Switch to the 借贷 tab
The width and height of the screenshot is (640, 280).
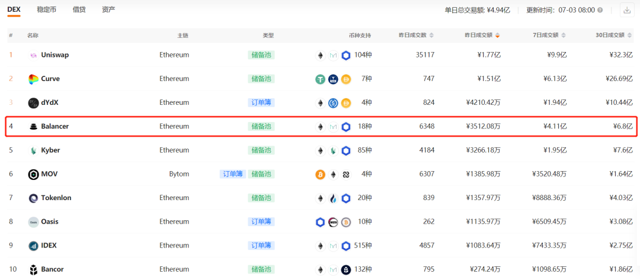click(79, 10)
